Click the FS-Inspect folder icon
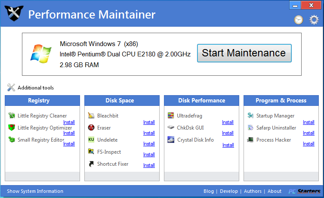 pos(91,152)
